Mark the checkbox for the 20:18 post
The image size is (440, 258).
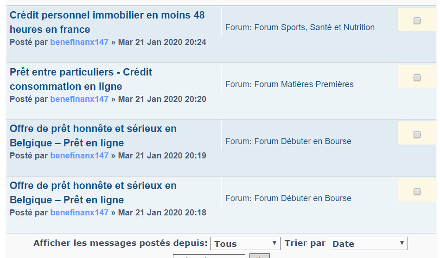[417, 192]
